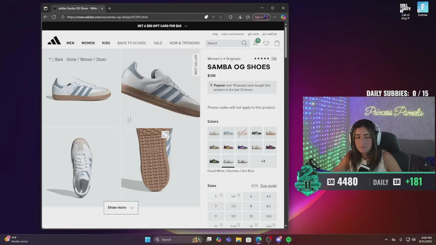The height and width of the screenshot is (245, 436).
Task: Open the tab actions menu icon
Action: click(46, 8)
